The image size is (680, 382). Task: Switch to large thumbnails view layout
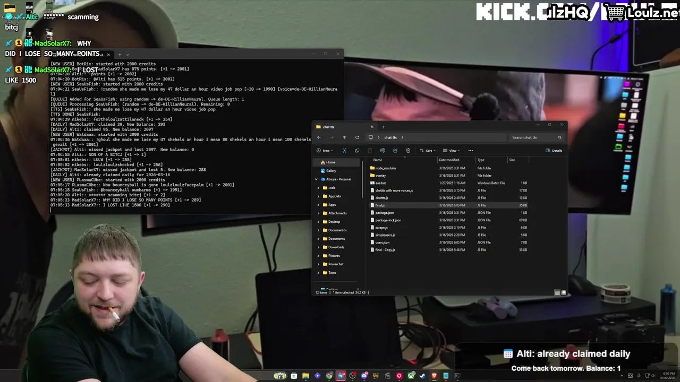point(564,292)
